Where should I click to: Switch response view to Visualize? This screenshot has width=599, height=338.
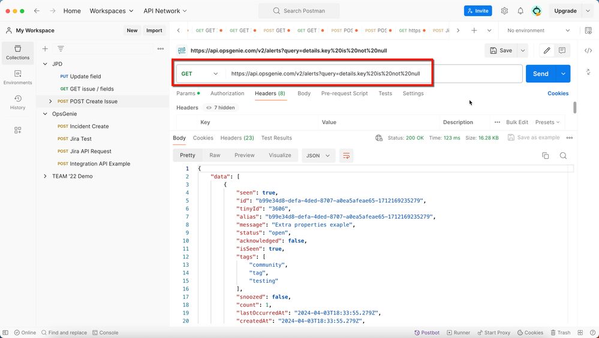[x=279, y=155]
